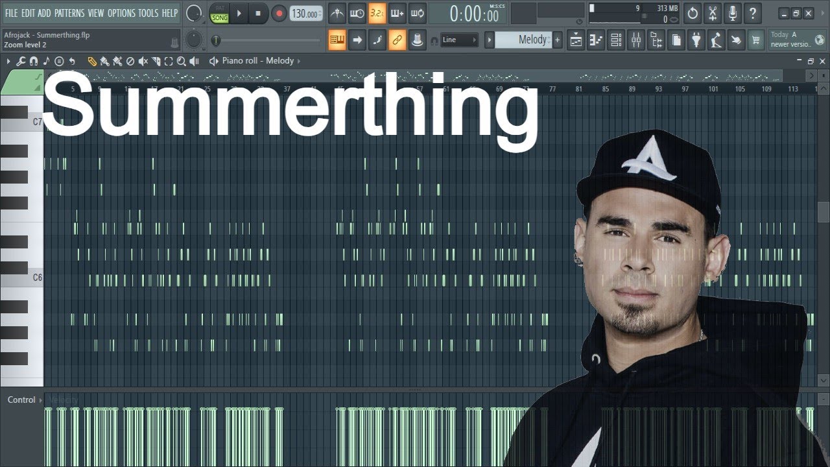Select the Select tool dashed box
830x467 pixels.
point(169,62)
